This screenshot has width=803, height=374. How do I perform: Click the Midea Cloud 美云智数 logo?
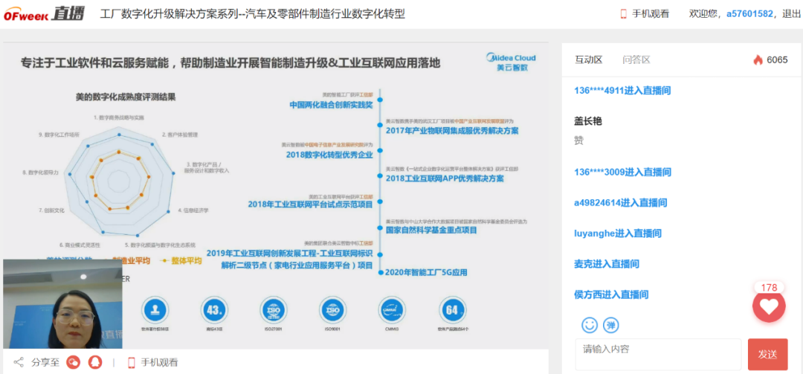point(509,62)
